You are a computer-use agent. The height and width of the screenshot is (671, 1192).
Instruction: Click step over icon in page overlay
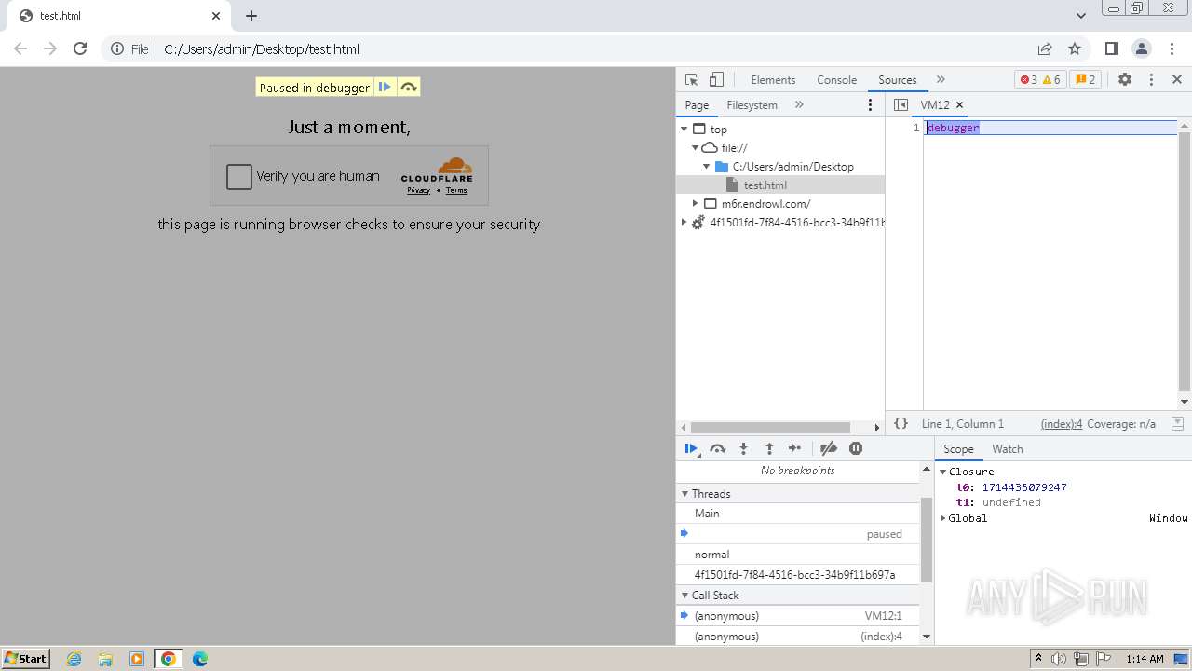pyautogui.click(x=408, y=88)
